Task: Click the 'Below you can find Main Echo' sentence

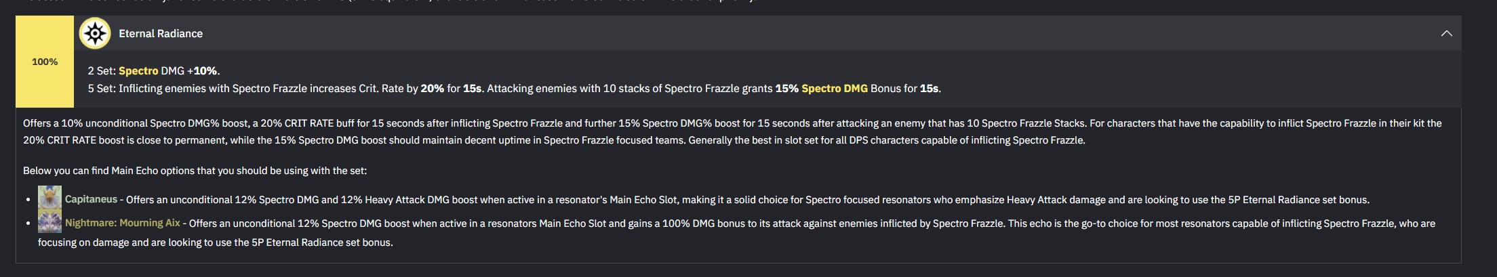Action: coord(195,171)
